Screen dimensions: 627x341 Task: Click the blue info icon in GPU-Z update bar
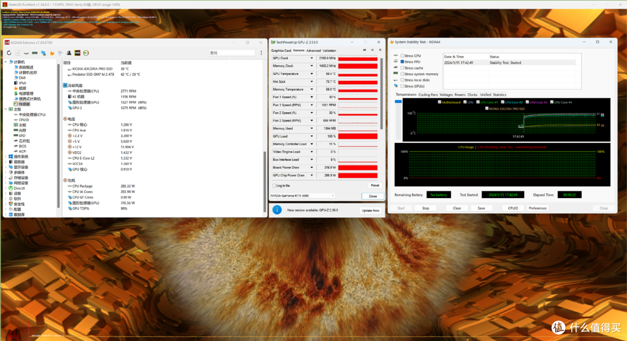277,210
